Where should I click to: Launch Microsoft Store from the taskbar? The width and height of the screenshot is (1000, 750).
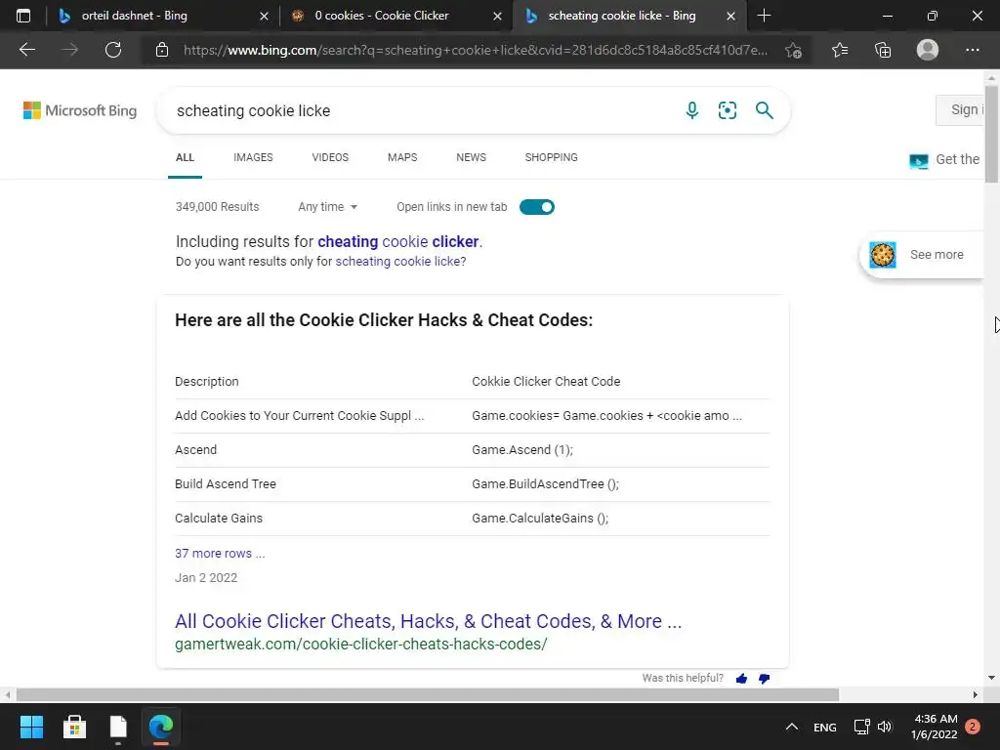point(74,727)
